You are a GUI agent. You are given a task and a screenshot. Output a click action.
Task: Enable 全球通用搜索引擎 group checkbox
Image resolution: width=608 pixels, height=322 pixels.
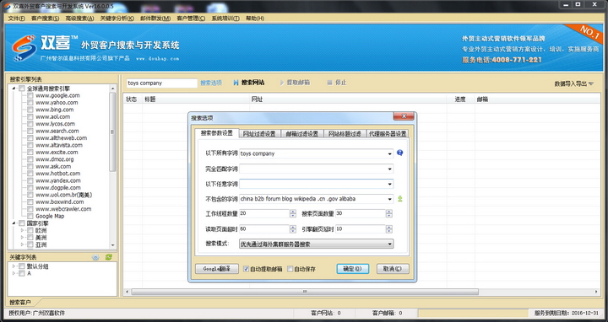pos(22,89)
